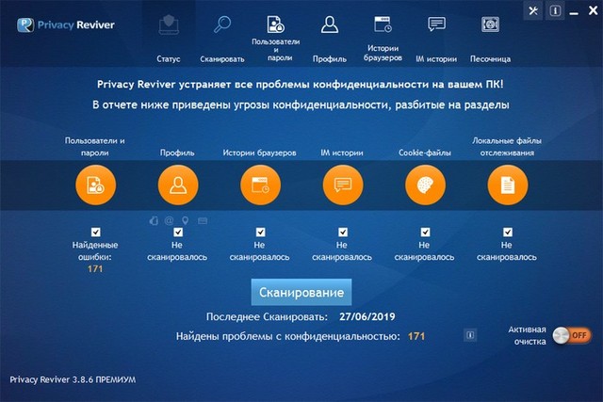Uncheck Локальные файлы отслеживания checkbox
The height and width of the screenshot is (402, 603).
508,233
